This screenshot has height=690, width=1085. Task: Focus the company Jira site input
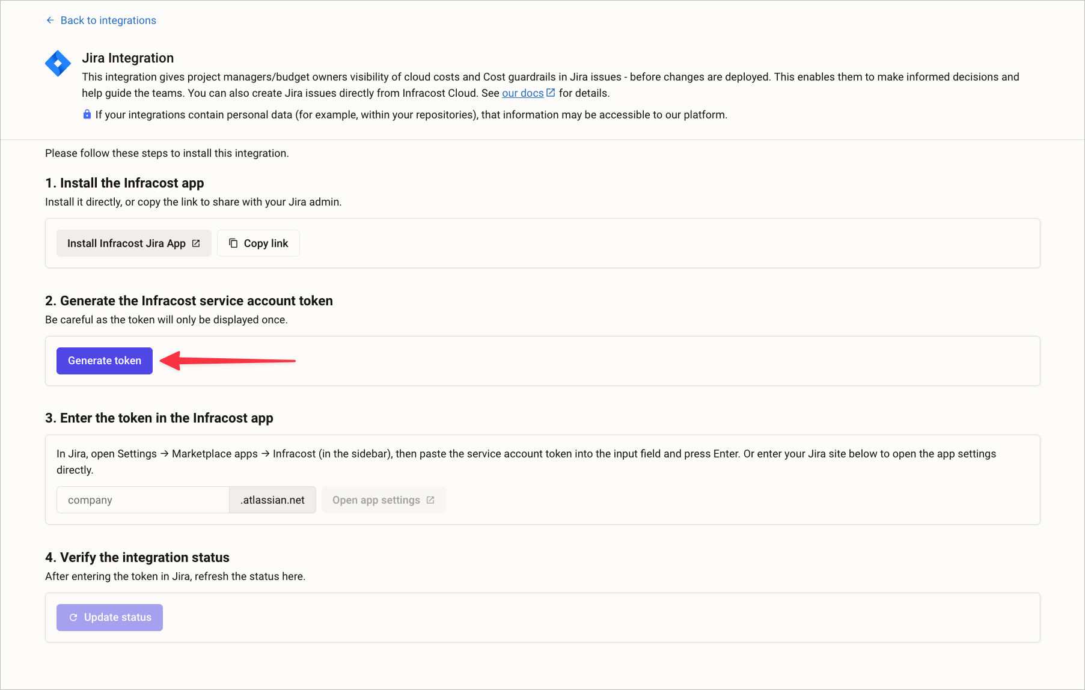(143, 500)
